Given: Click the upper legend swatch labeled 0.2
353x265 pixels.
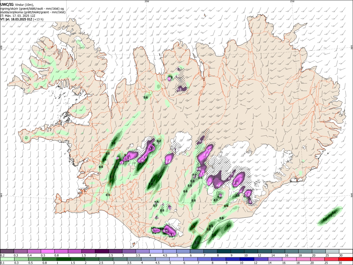Looking at the screenshot, I should 7,251.
